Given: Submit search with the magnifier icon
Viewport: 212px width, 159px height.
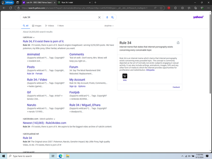Looking at the screenshot, I should tap(112, 17).
